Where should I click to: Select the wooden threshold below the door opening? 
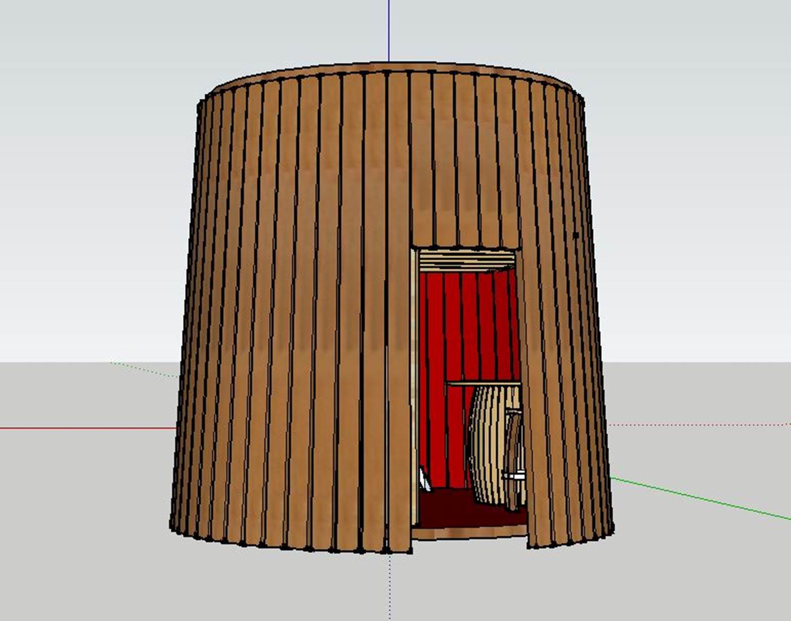(469, 532)
